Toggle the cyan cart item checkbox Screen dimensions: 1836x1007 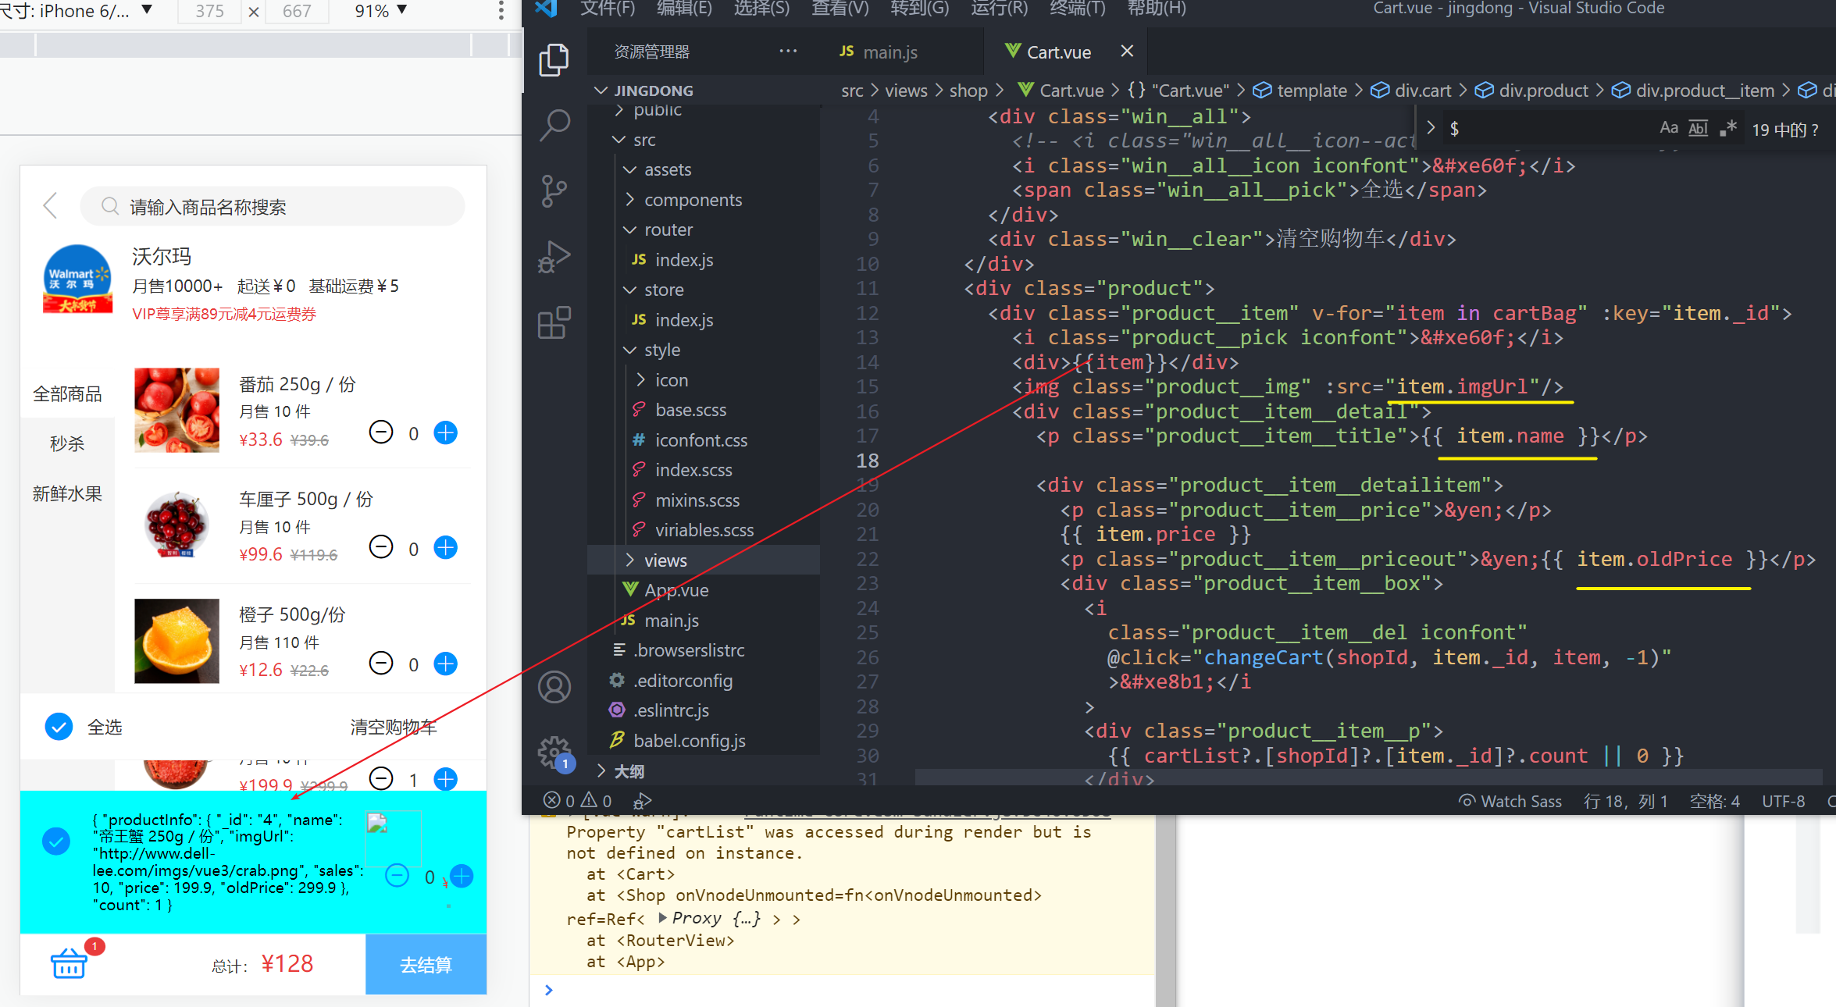(56, 842)
